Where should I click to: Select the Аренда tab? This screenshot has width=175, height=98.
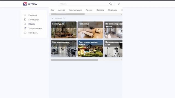click(62, 10)
